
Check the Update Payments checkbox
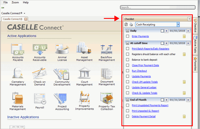coord(128,76)
